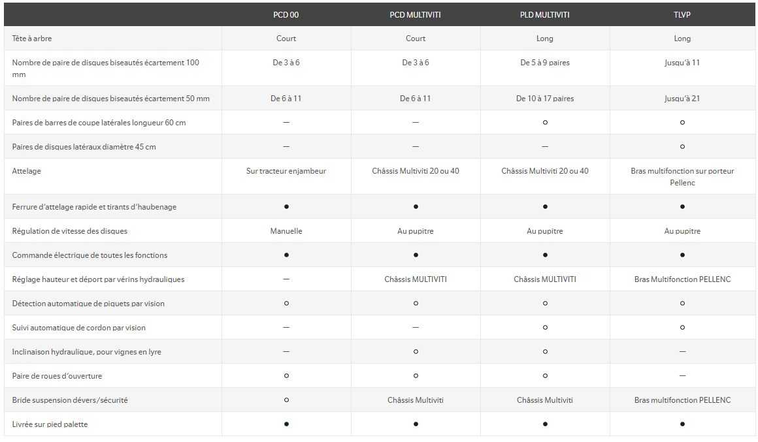Click the filled dot for PCD 00 in the Ferrure d'attelage rapide row
The height and width of the screenshot is (442, 758).
[286, 207]
